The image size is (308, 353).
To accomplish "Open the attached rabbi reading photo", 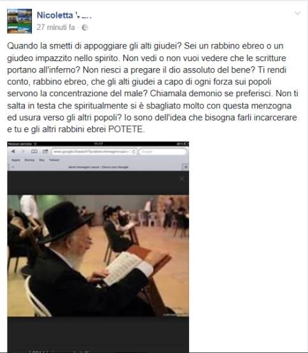I will (98, 256).
